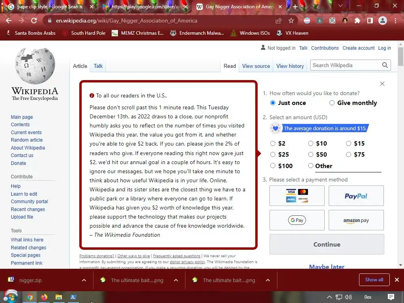404x303 pixels.
Task: Open the View source tab
Action: pyautogui.click(x=256, y=66)
